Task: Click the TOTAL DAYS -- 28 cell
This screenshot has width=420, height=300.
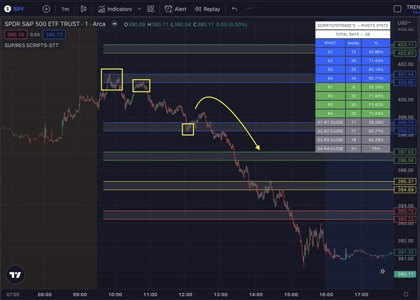Action: [x=353, y=34]
